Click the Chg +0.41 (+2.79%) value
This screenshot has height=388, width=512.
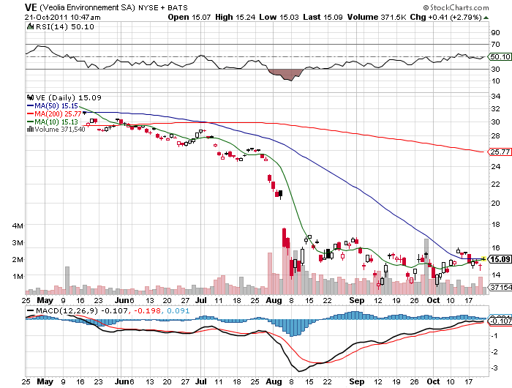445,17
